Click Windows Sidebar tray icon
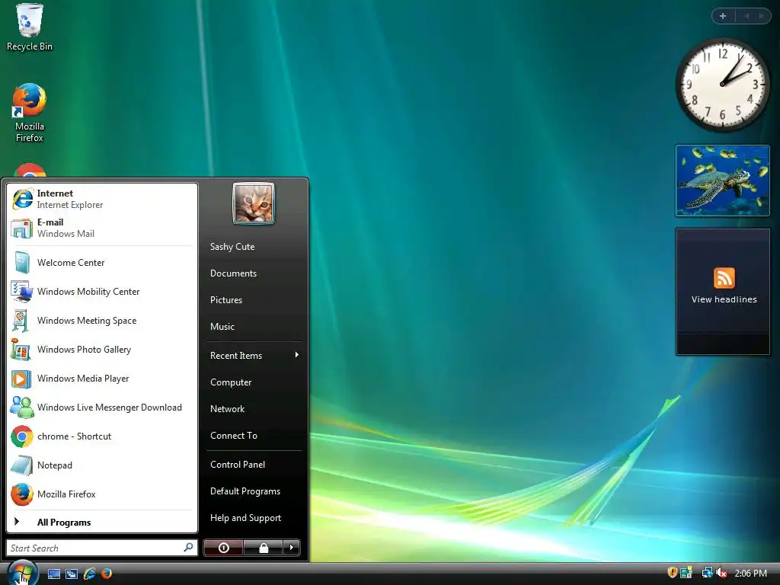The height and width of the screenshot is (585, 780). [x=686, y=573]
